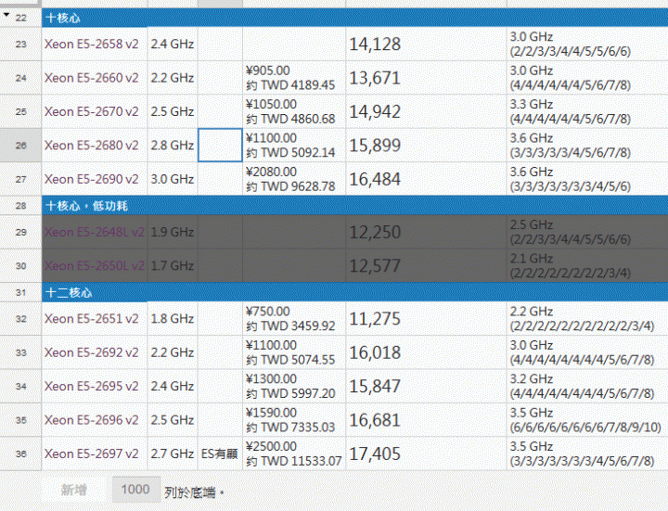The height and width of the screenshot is (511, 668).
Task: Select the score cell 11,275
Action: coord(426,319)
